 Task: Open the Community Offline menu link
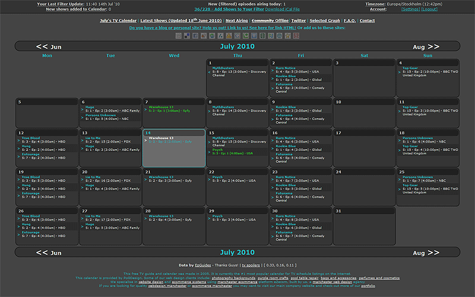(x=270, y=21)
